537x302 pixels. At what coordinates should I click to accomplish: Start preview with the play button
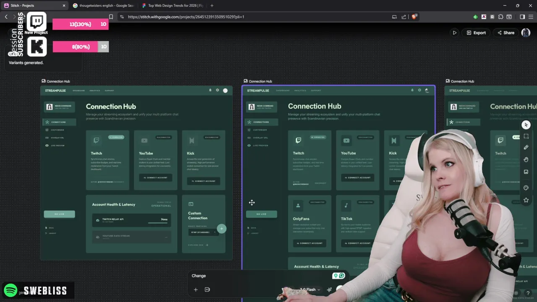point(454,33)
